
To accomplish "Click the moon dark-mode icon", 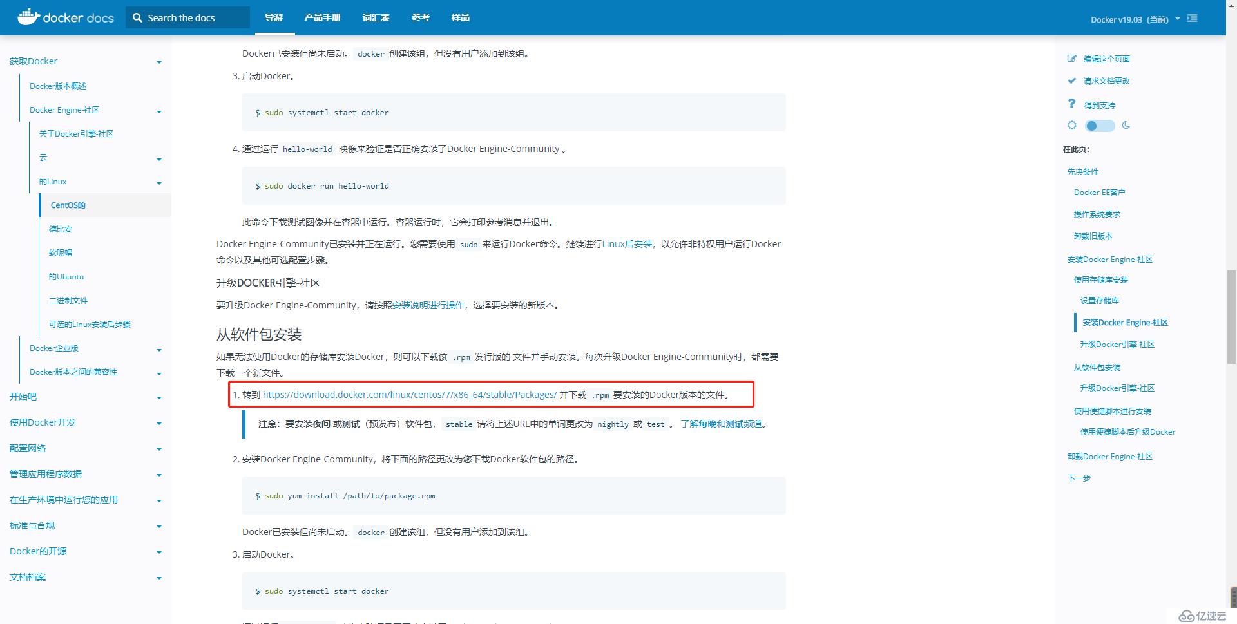I will pyautogui.click(x=1126, y=126).
